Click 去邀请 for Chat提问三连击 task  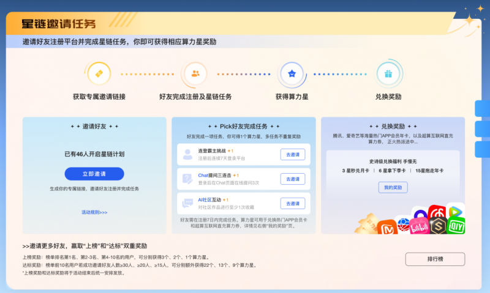tap(292, 179)
